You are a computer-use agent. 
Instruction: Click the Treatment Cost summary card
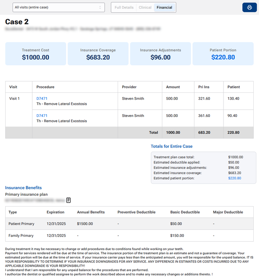[35, 53]
